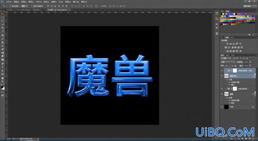This screenshot has height=141, width=258.
Task: Open the 文件 (File) menu
Action: coord(9,2)
